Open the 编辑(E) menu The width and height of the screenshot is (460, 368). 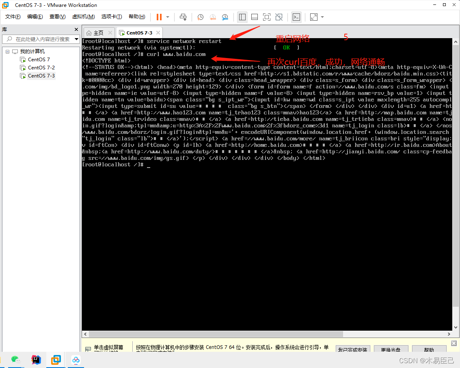tap(35, 17)
